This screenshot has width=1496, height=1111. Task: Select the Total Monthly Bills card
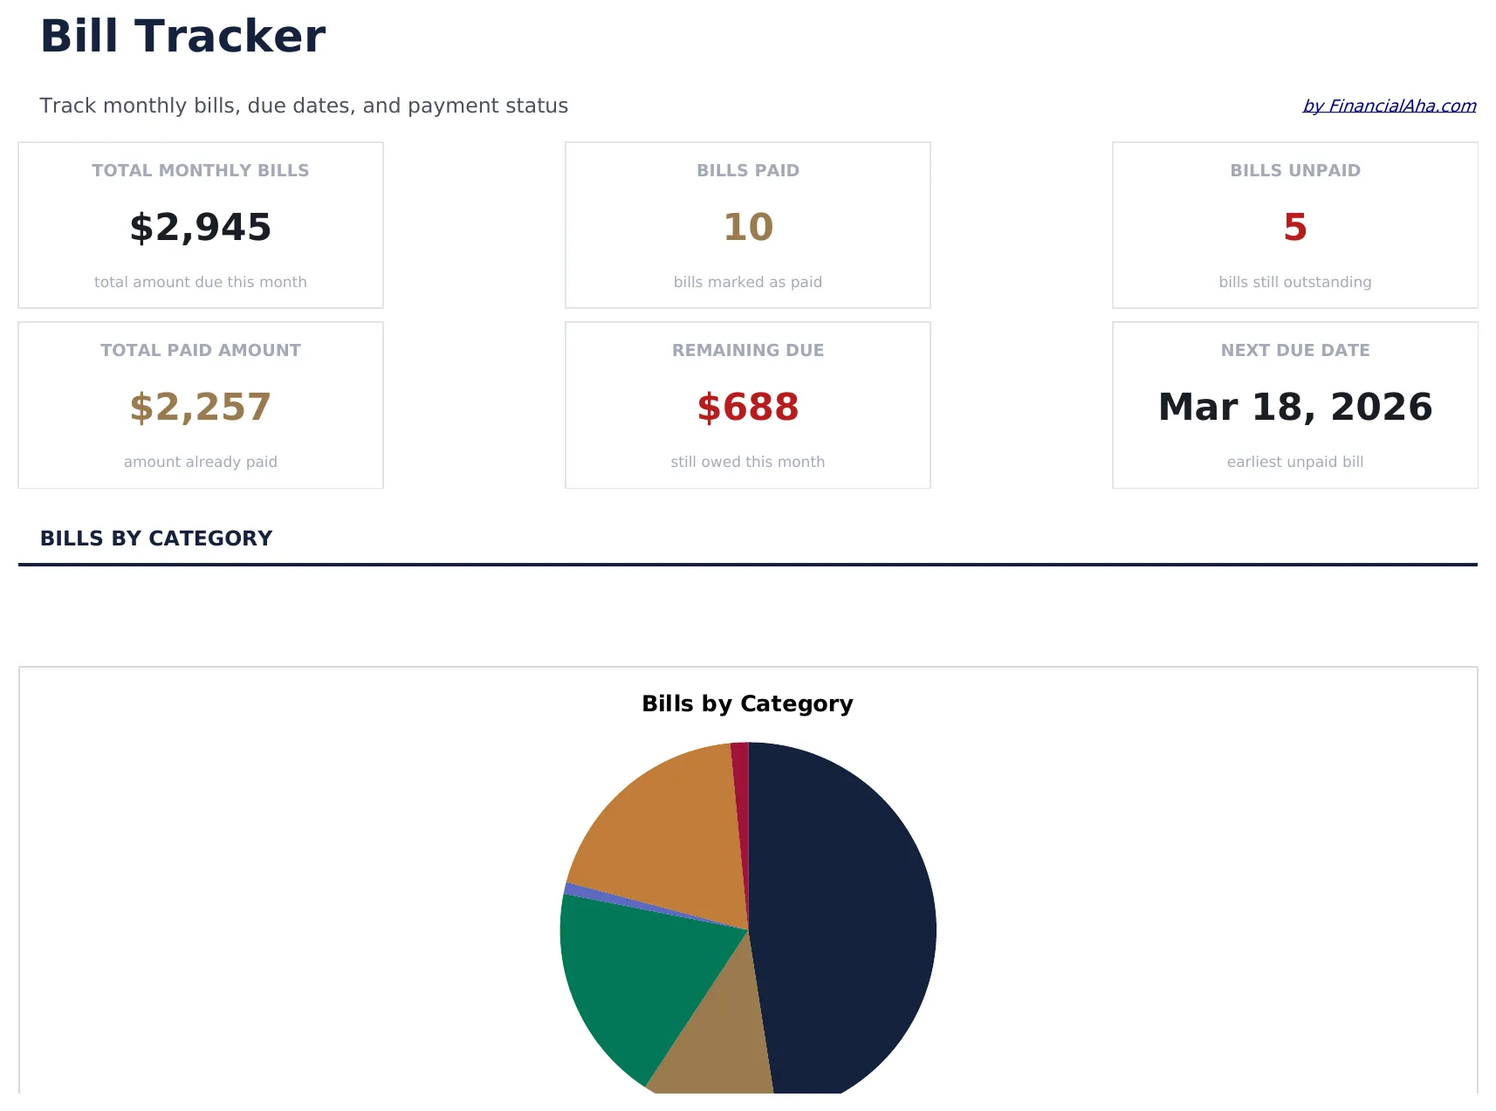(201, 224)
